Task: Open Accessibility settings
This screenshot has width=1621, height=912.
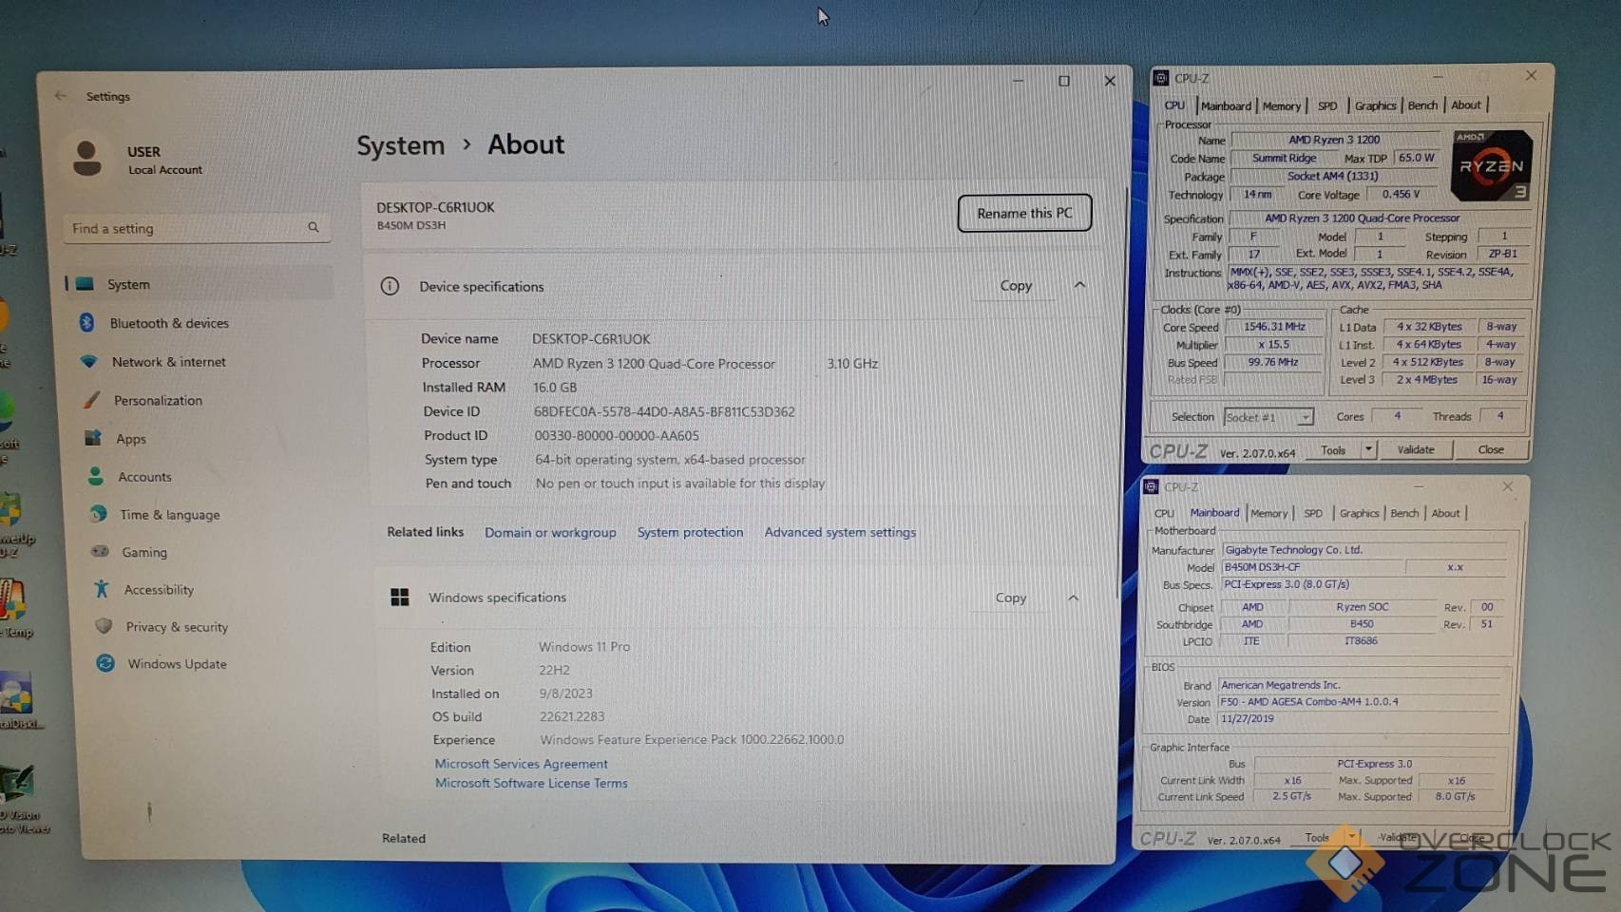Action: coord(158,590)
